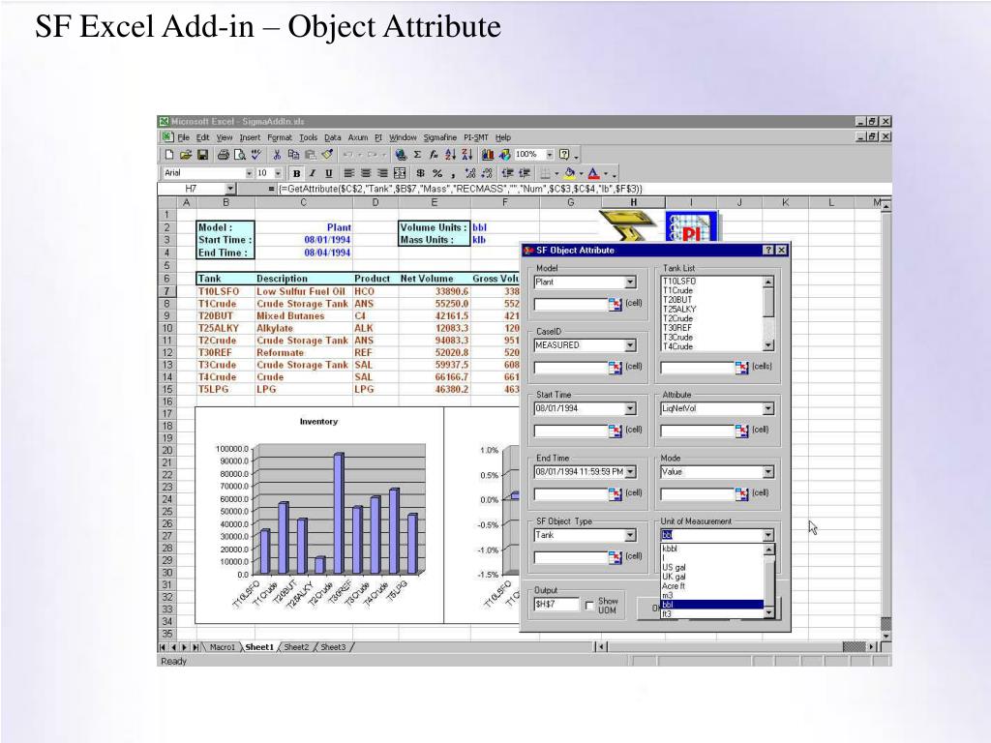Select T25ALKY in the Tank List
Image resolution: width=991 pixels, height=743 pixels.
[x=679, y=309]
